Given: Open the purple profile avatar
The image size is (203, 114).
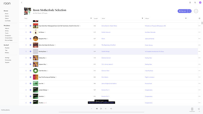Looking at the screenshot, I should coord(200,2).
